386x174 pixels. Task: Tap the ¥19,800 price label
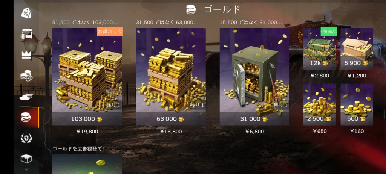[87, 132]
